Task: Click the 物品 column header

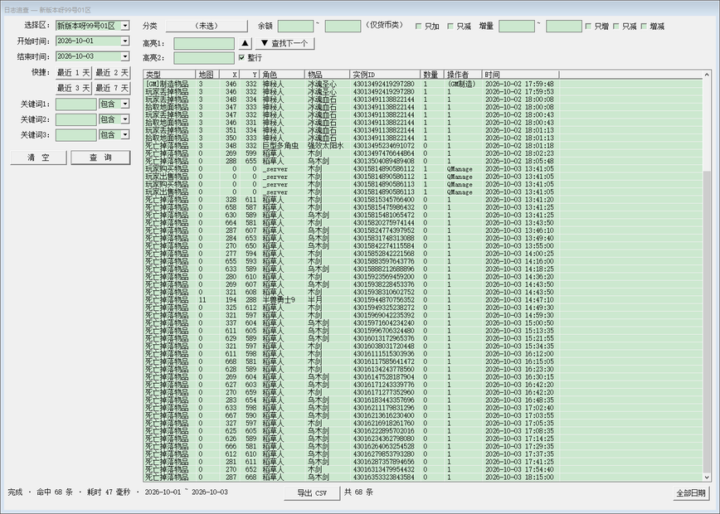Action: [327, 75]
